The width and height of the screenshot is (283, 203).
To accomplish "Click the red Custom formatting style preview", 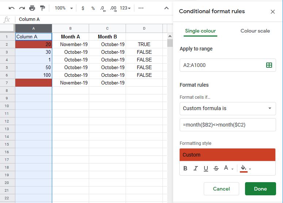I will click(x=227, y=155).
